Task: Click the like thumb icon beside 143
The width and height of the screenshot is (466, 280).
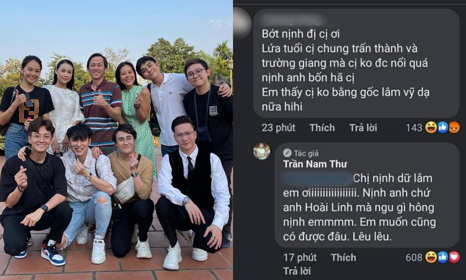Action: tap(443, 127)
